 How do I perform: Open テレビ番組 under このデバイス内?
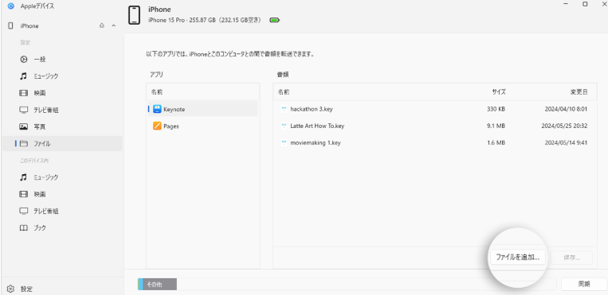[62, 211]
